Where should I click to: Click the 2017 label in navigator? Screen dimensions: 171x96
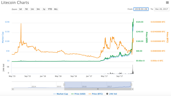(110, 86)
